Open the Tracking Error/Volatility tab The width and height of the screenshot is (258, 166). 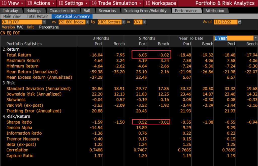pyautogui.click(x=145, y=11)
